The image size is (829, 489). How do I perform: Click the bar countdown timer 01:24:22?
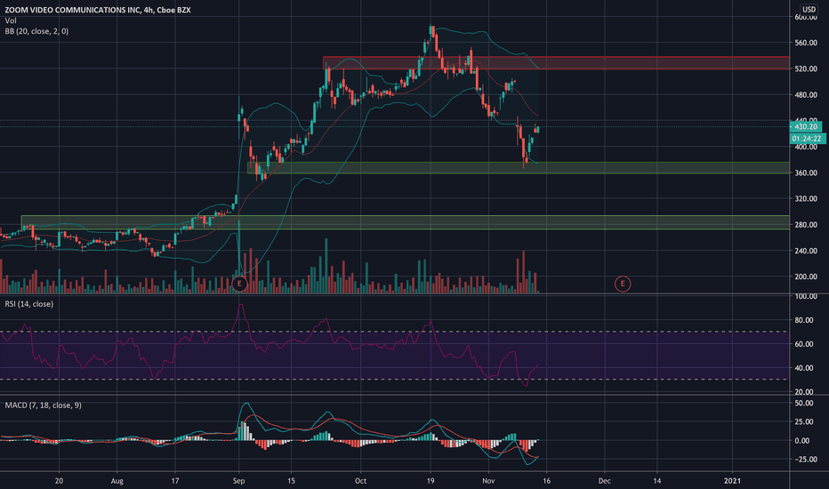808,139
